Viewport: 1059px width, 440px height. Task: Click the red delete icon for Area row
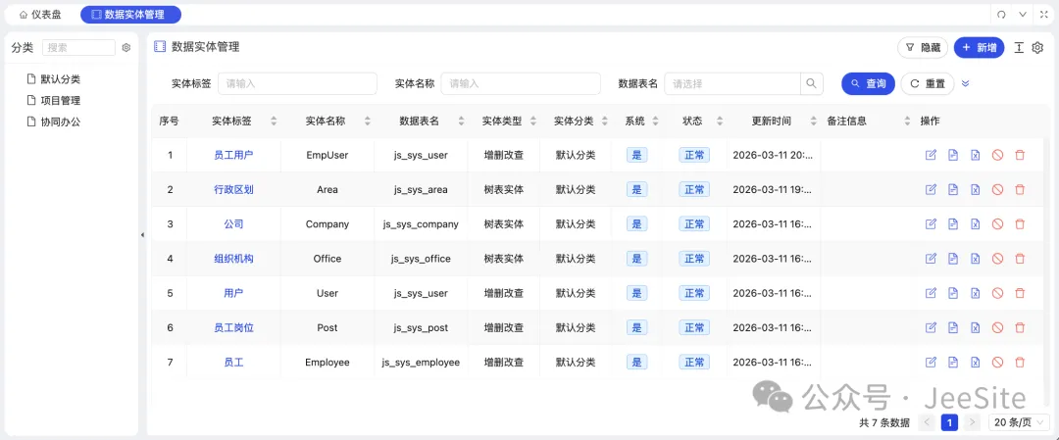1020,189
